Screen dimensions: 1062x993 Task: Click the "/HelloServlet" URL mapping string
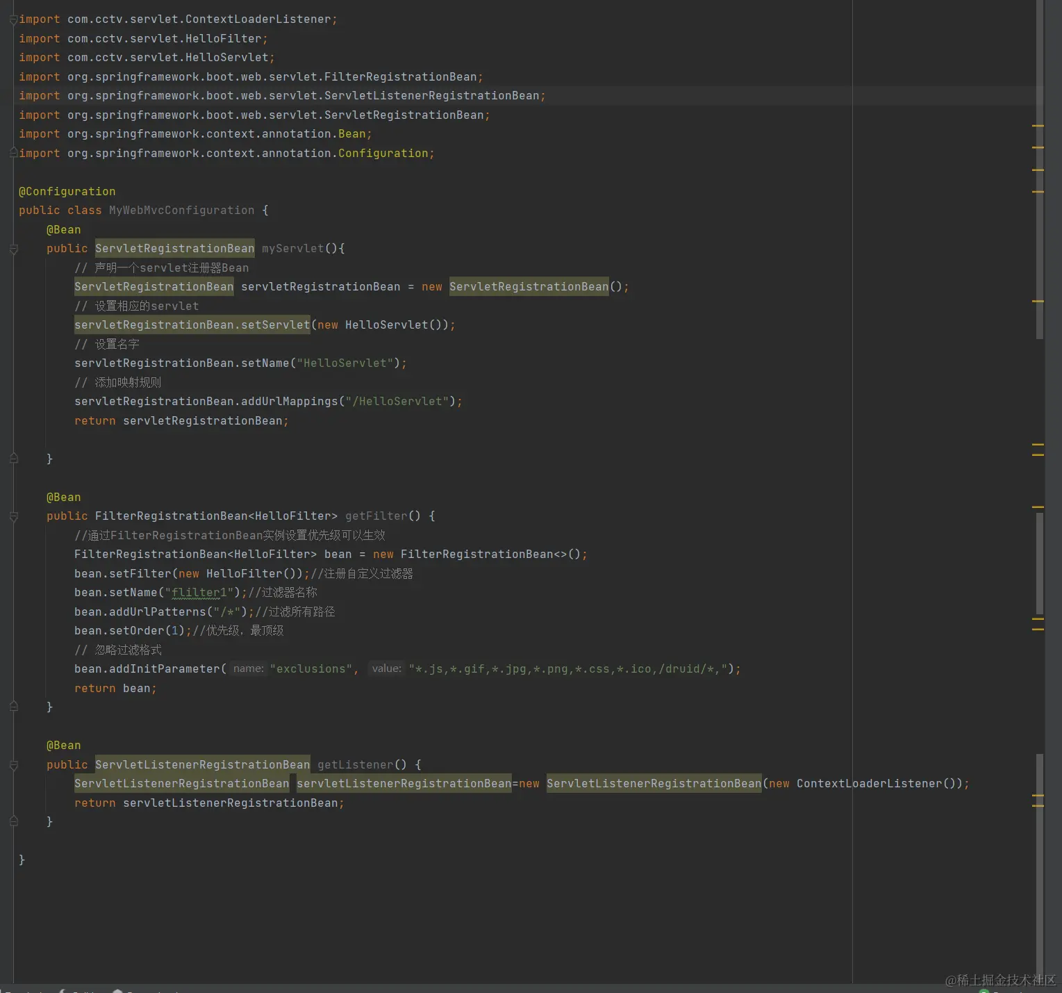point(397,401)
